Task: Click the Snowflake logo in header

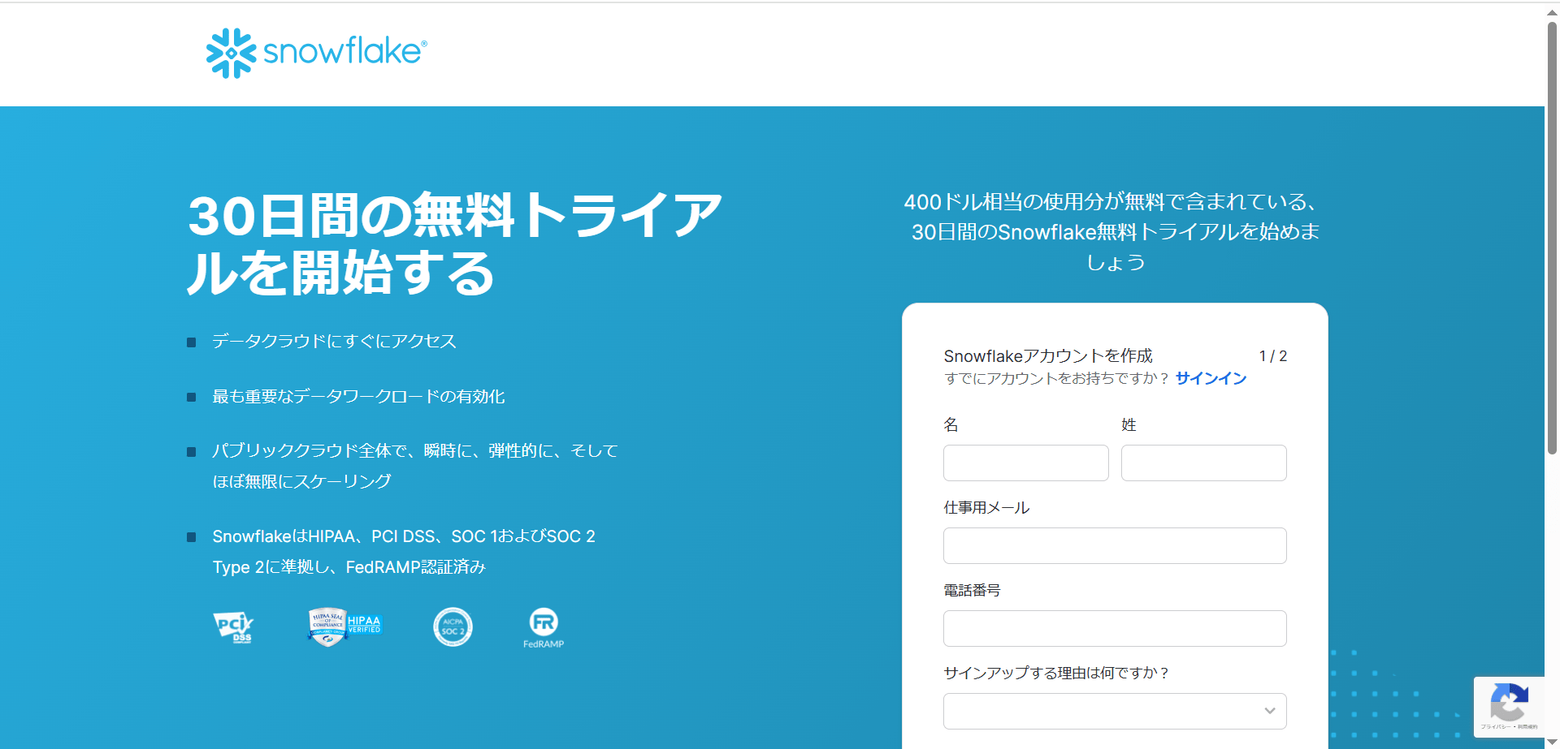Action: (316, 53)
